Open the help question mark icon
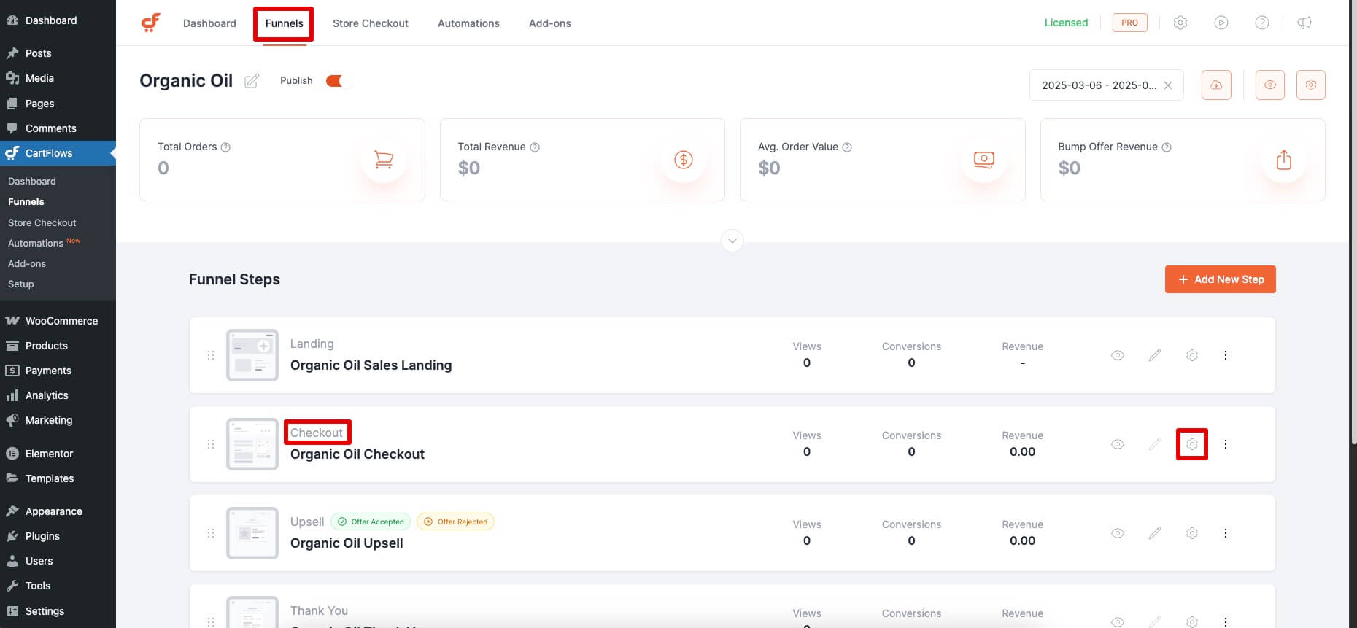1357x628 pixels. pos(1262,23)
